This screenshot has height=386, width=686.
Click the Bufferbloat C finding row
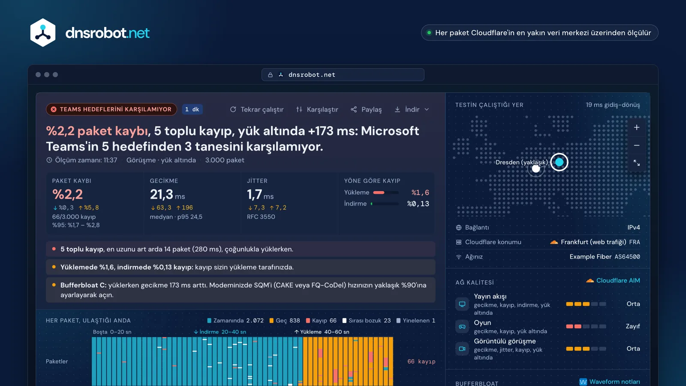(241, 290)
